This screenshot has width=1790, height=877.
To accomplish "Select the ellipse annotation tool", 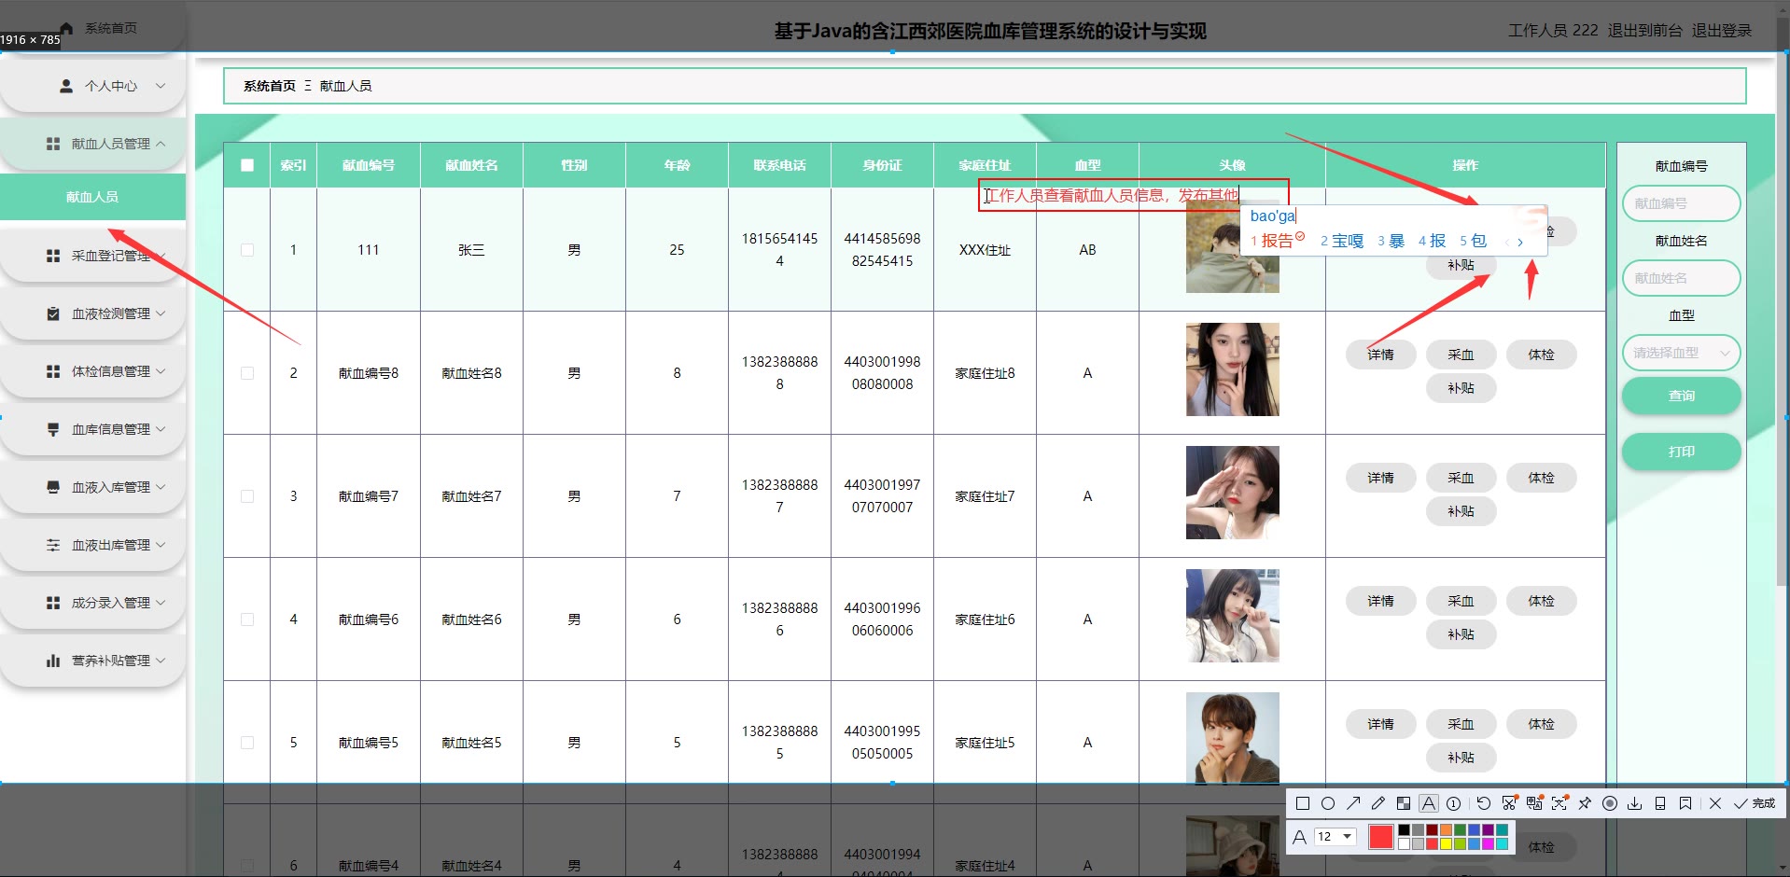I will click(1328, 803).
